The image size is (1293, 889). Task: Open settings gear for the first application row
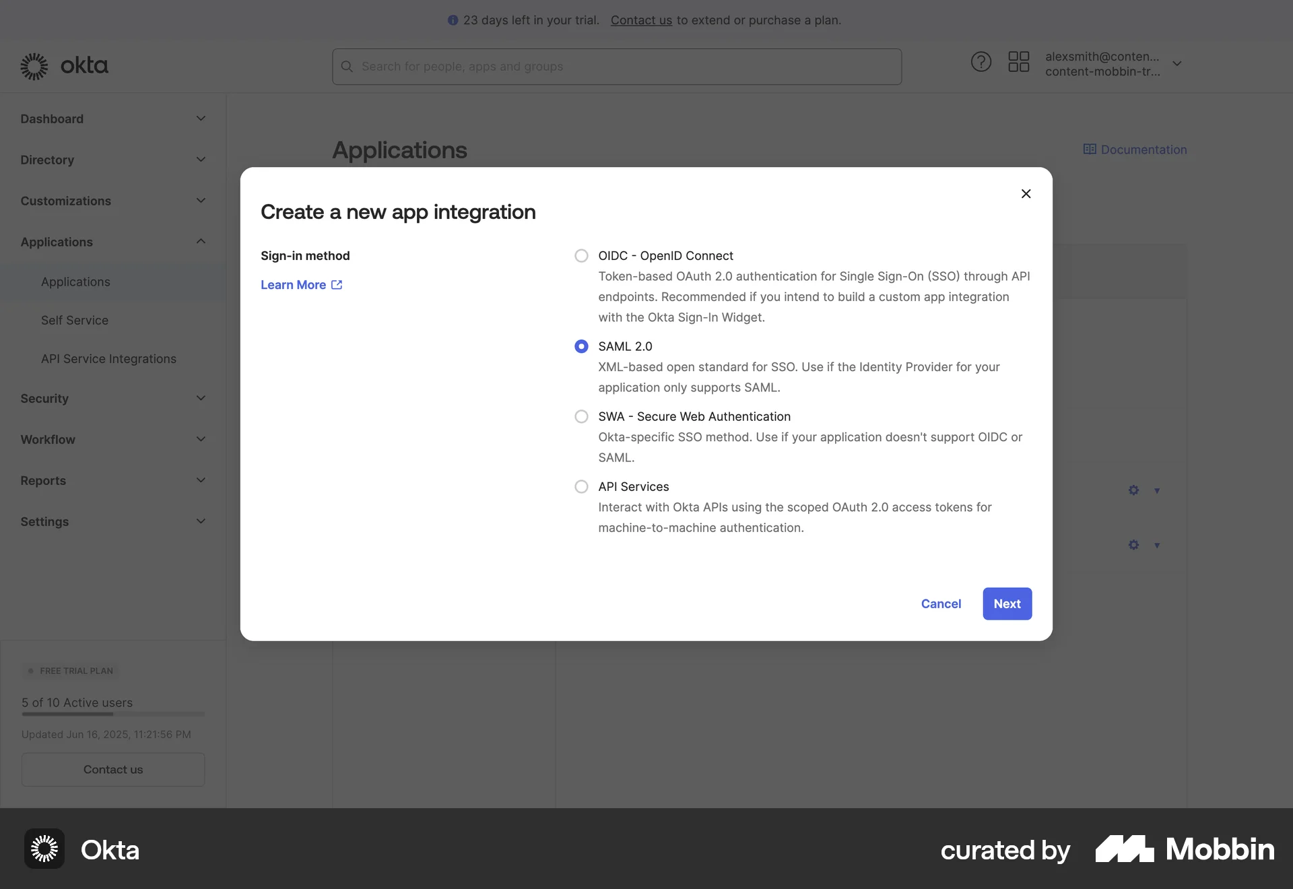1133,490
